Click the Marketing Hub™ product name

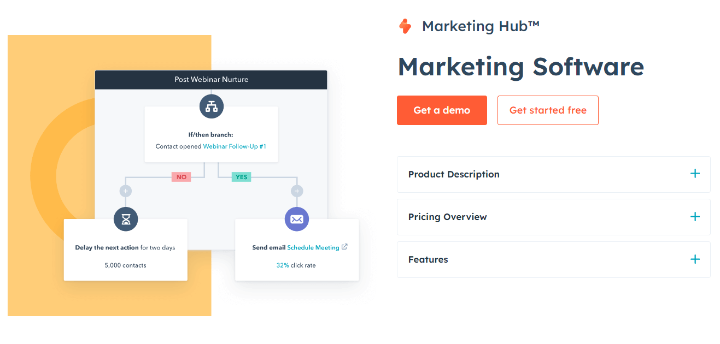481,26
